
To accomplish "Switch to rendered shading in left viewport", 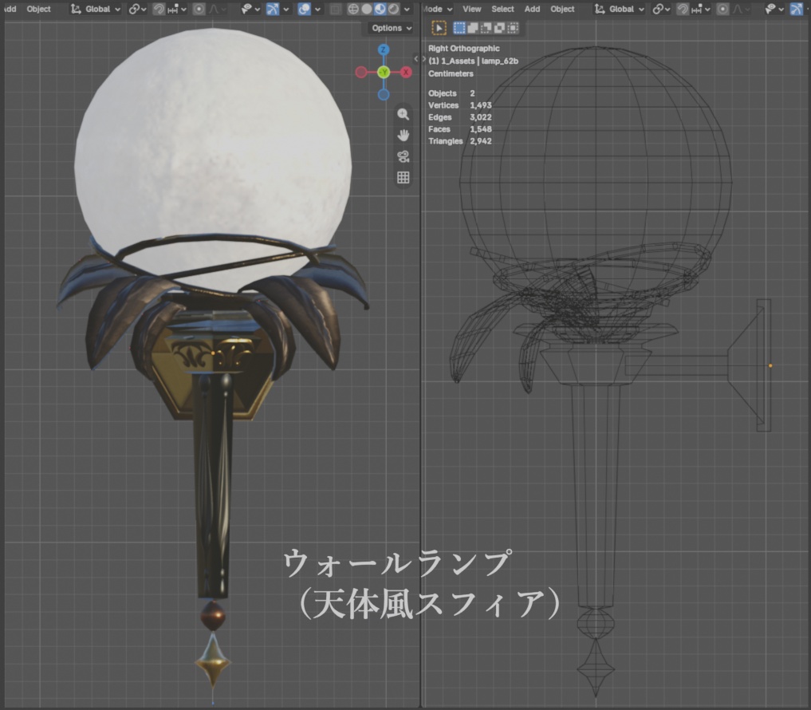I will pyautogui.click(x=394, y=9).
